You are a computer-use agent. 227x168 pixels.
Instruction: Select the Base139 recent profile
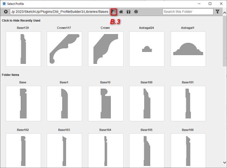(23, 49)
